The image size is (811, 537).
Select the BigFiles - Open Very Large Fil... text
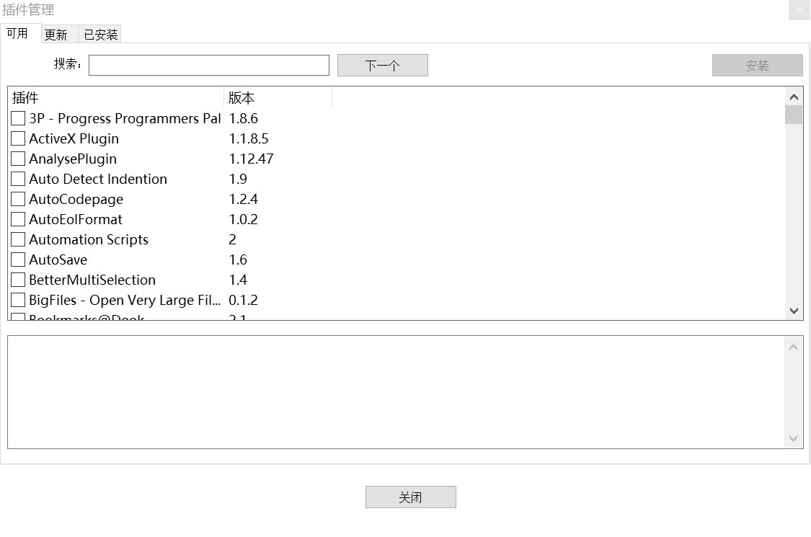pyautogui.click(x=125, y=300)
